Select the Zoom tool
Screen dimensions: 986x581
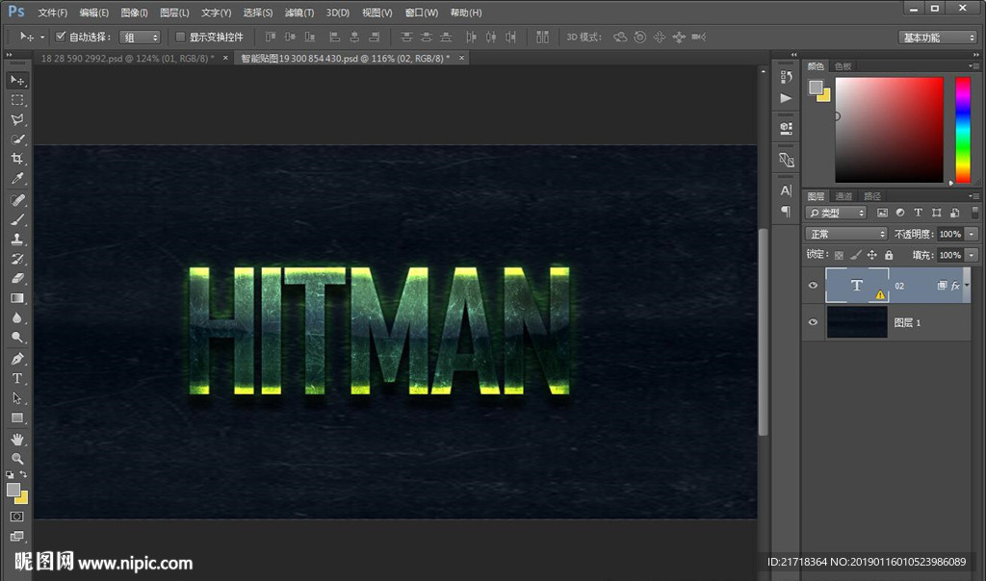tap(17, 459)
